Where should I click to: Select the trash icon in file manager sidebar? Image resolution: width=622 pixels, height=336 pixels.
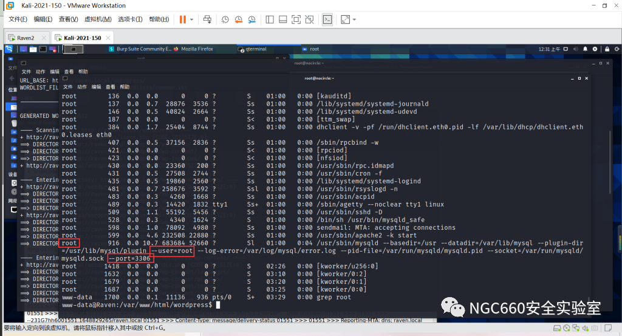pos(14,123)
